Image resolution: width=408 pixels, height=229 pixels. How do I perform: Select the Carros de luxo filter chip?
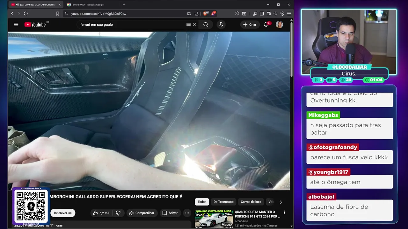coord(251,202)
